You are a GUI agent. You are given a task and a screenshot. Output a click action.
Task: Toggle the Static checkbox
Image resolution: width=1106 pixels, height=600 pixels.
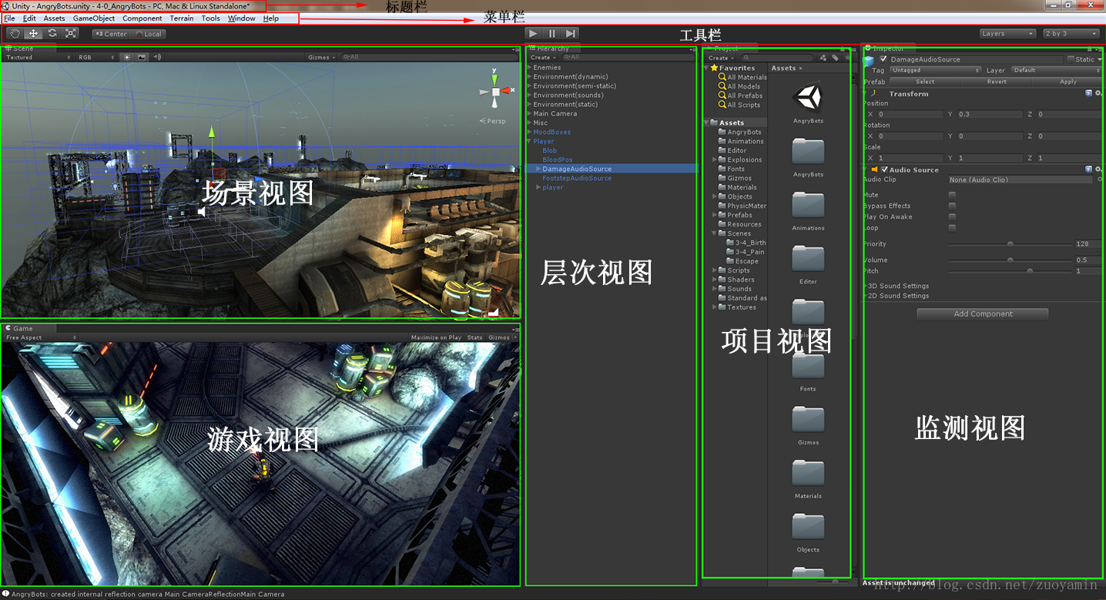pos(1071,59)
